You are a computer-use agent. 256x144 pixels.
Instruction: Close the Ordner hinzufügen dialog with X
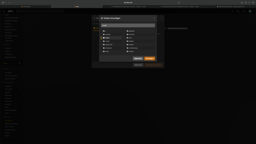(x=154, y=18)
